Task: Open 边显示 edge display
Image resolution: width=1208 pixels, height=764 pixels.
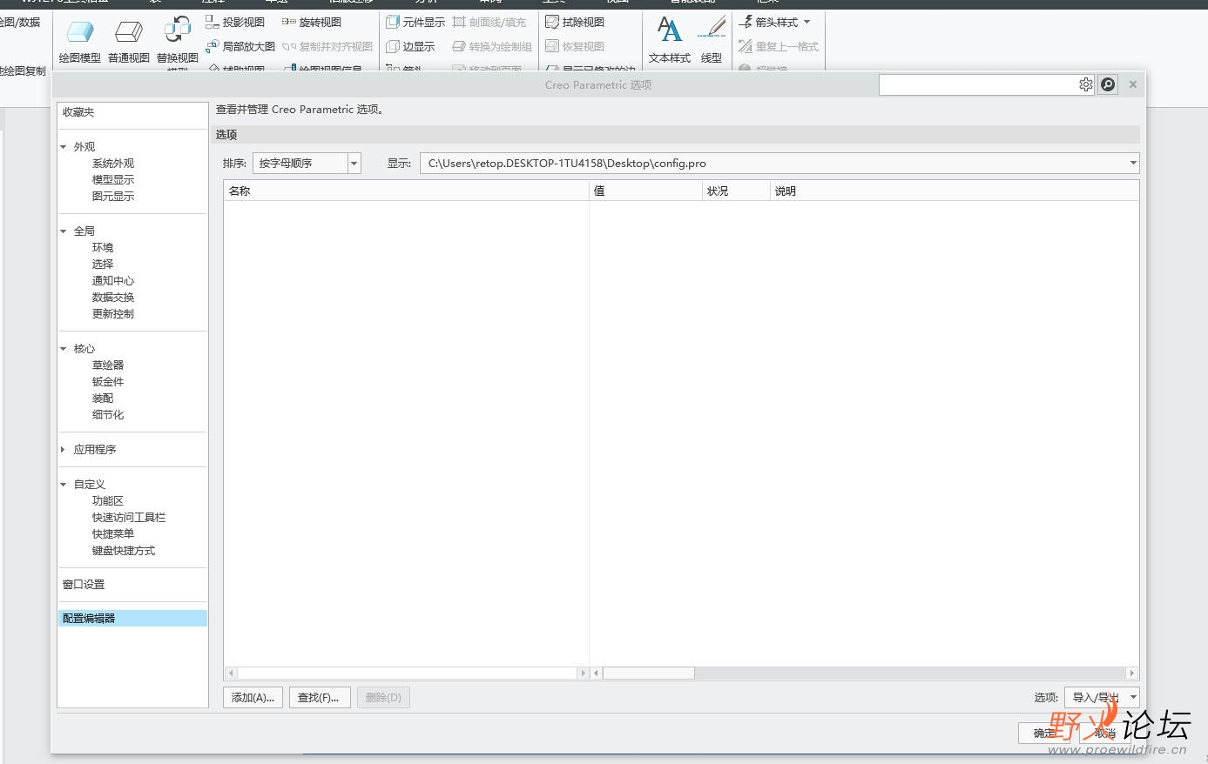Action: (x=410, y=46)
